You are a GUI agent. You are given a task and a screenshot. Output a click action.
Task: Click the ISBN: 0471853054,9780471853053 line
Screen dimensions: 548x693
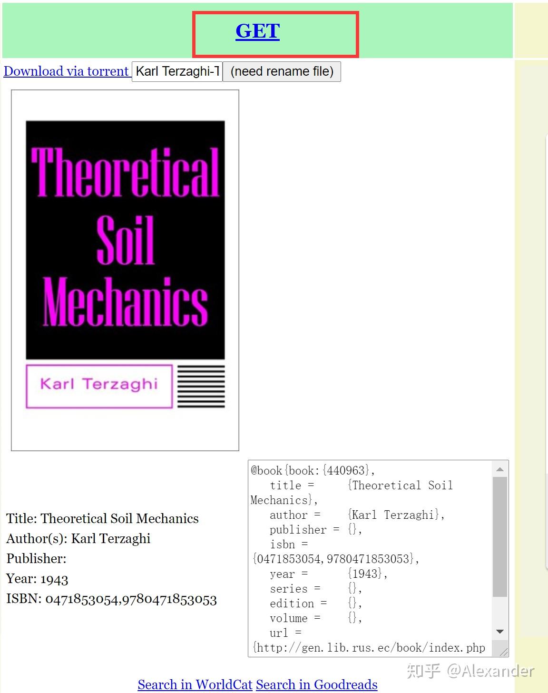[111, 599]
